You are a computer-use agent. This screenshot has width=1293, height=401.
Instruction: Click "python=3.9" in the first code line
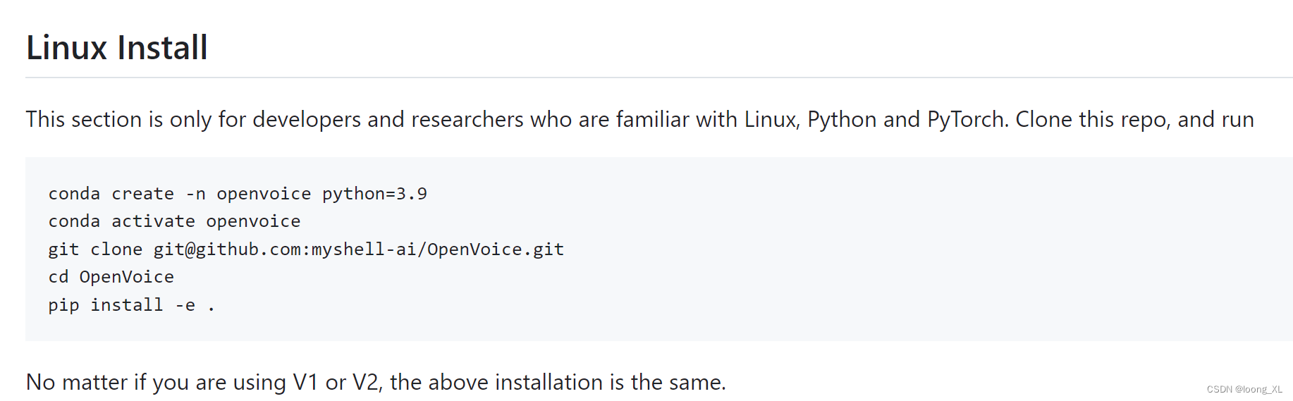click(x=374, y=194)
